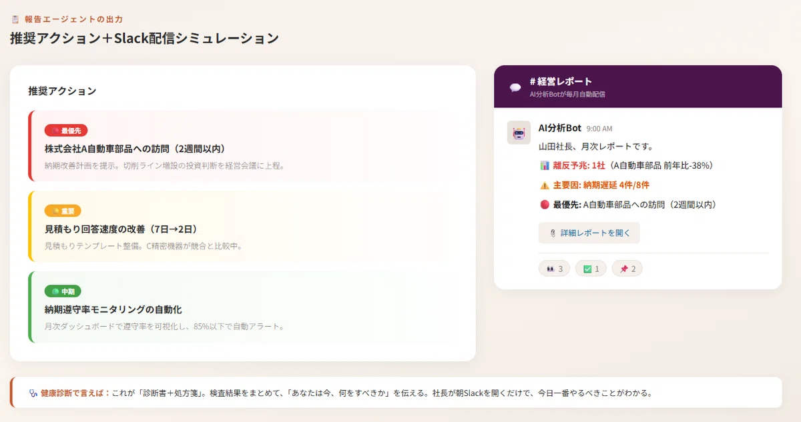This screenshot has height=422, width=801.
Task: Select the 納期遵守率モニタリングの自動化 action card
Action: (244, 307)
